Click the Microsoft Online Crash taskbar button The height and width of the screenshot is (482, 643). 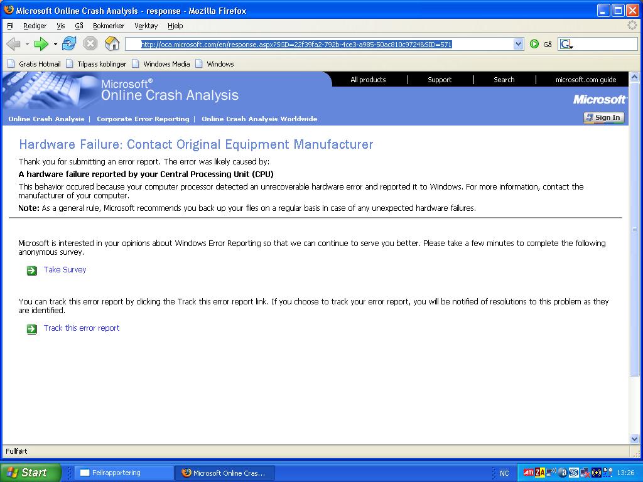224,473
